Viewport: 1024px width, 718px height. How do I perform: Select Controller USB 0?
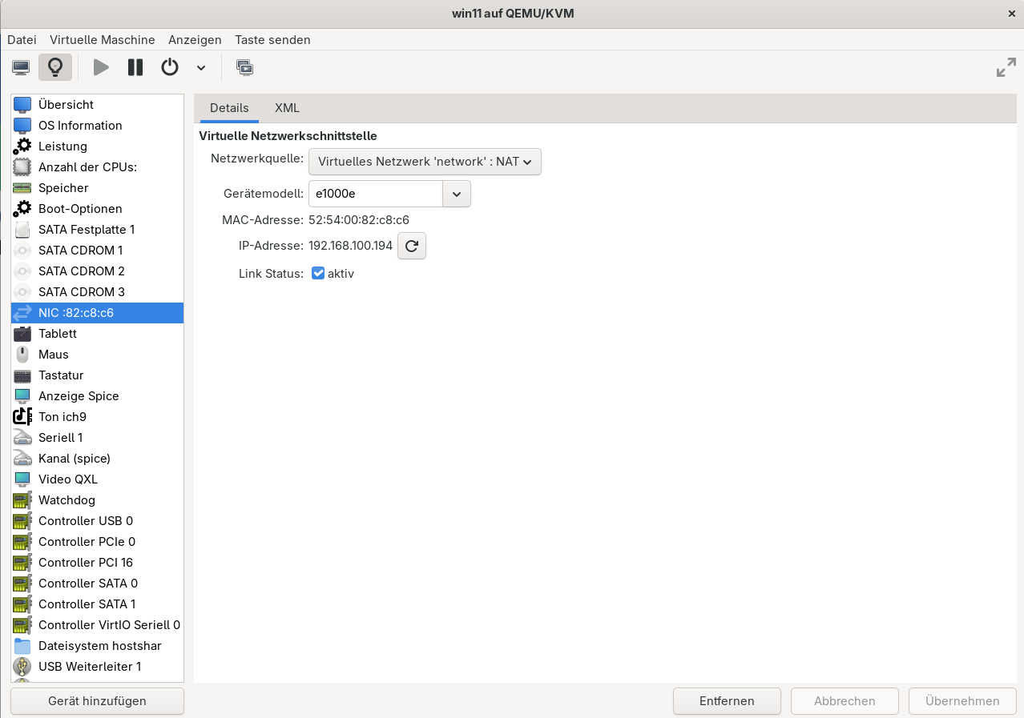(97, 521)
